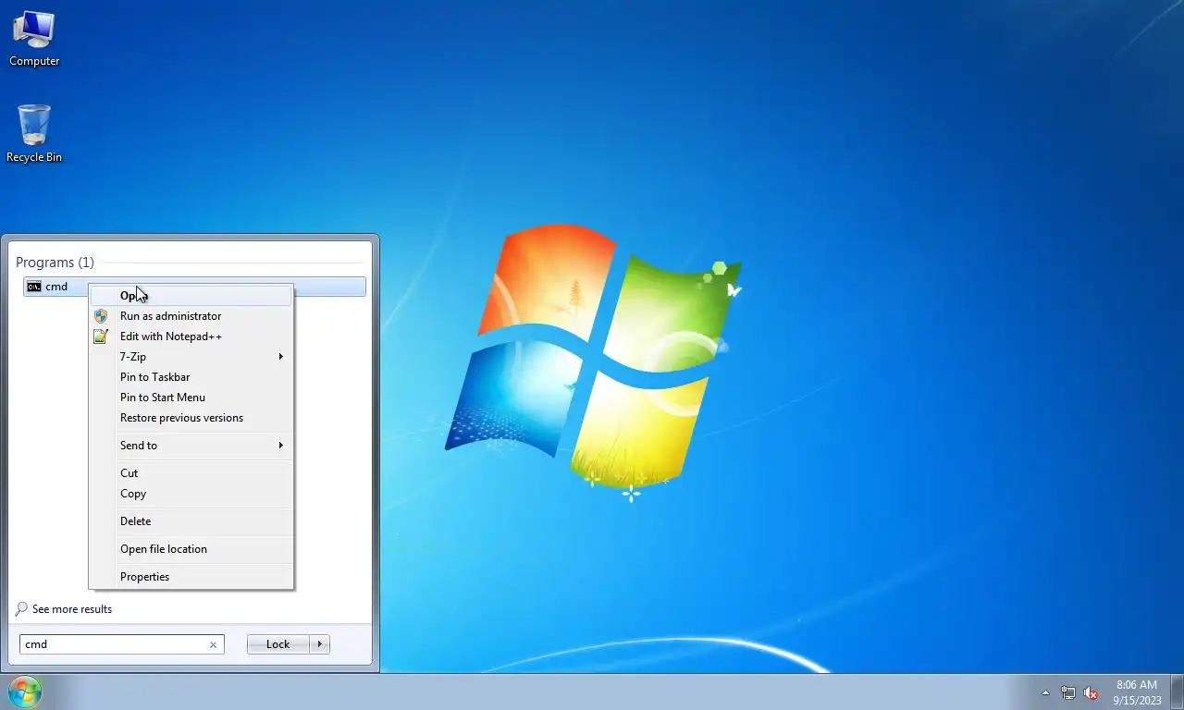Click the shield icon beside Run as administrator
Image resolution: width=1184 pixels, height=710 pixels.
(101, 316)
